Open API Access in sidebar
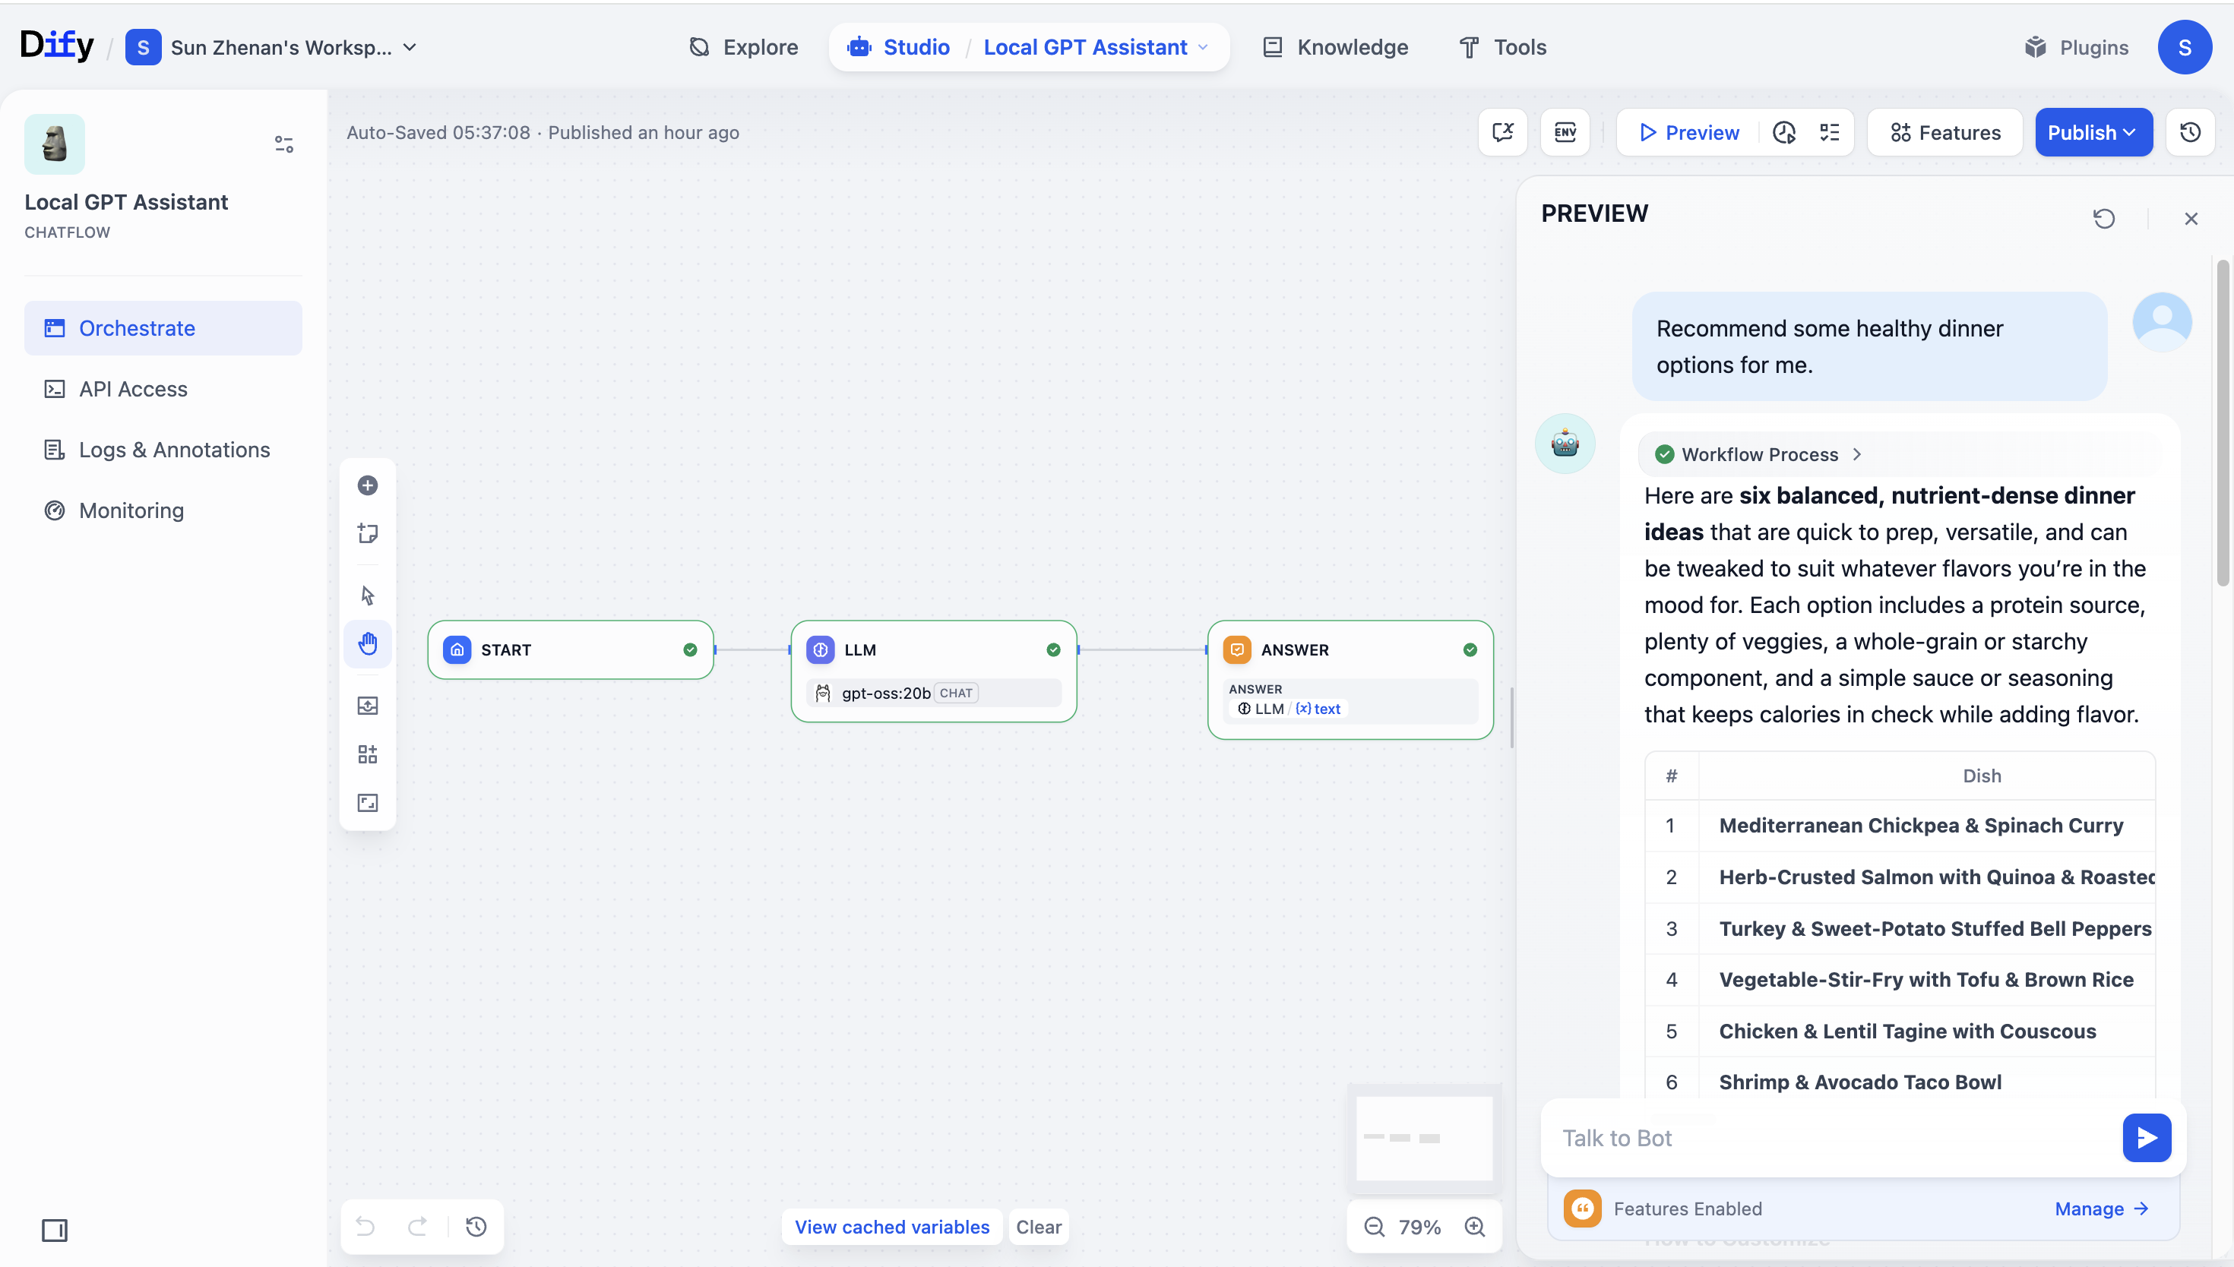 pyautogui.click(x=132, y=389)
